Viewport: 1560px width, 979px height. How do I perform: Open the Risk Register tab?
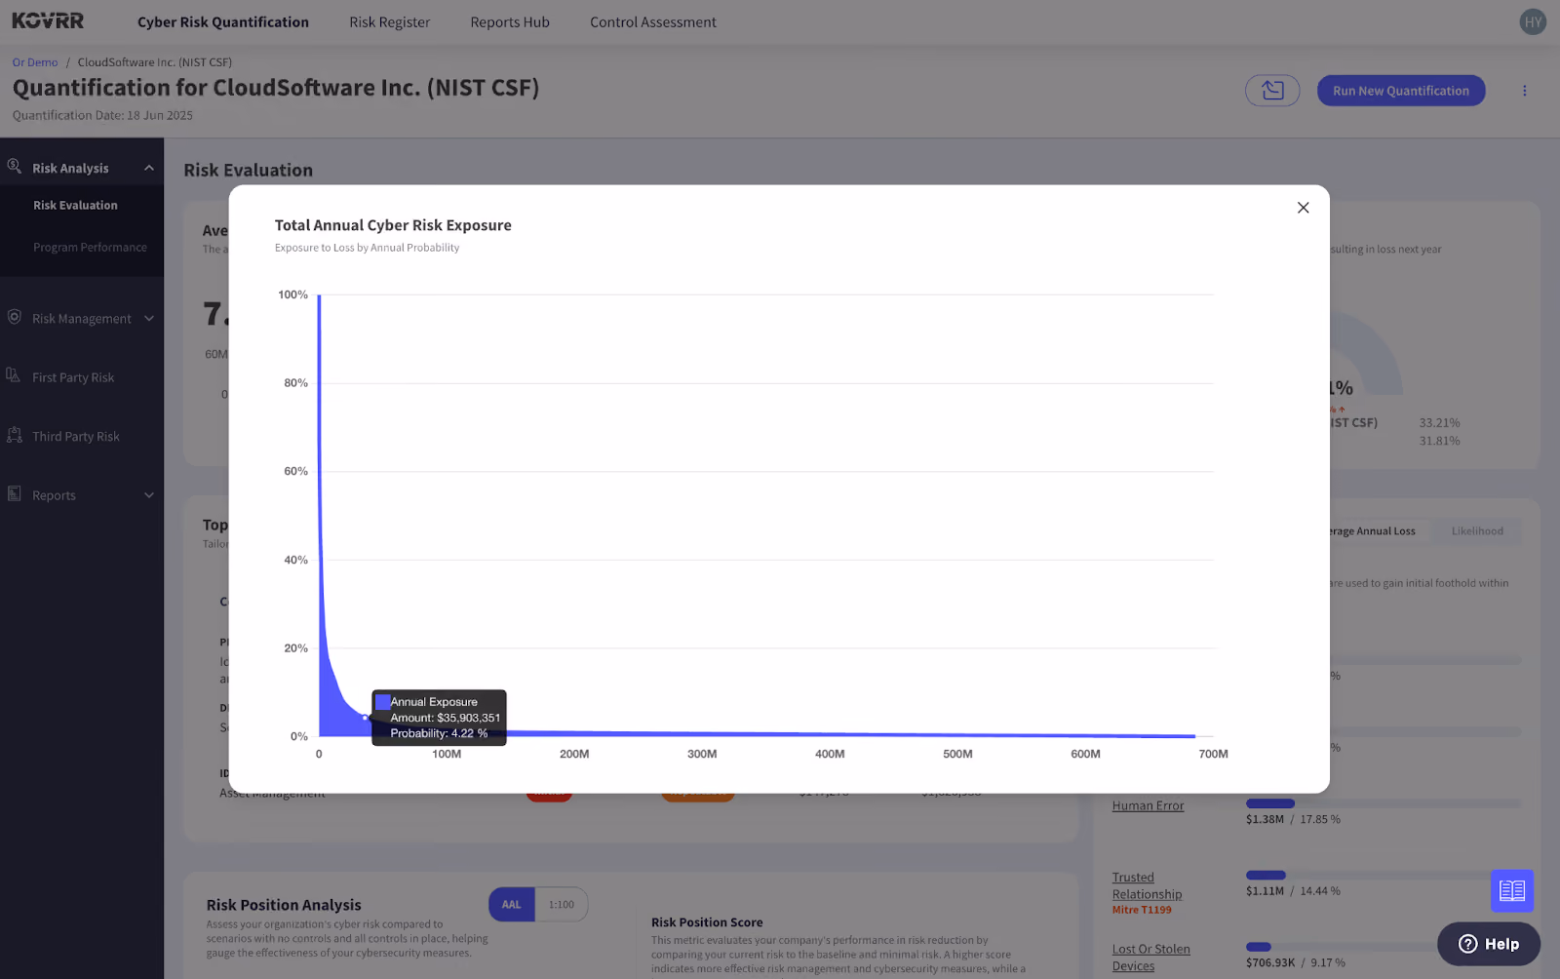coord(389,21)
